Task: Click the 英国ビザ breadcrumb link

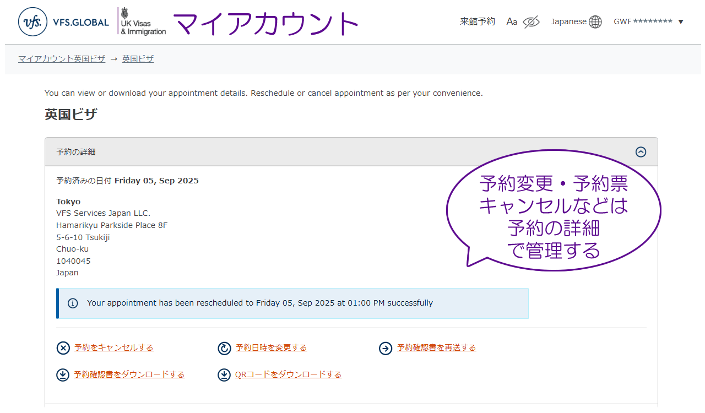Action: (138, 59)
